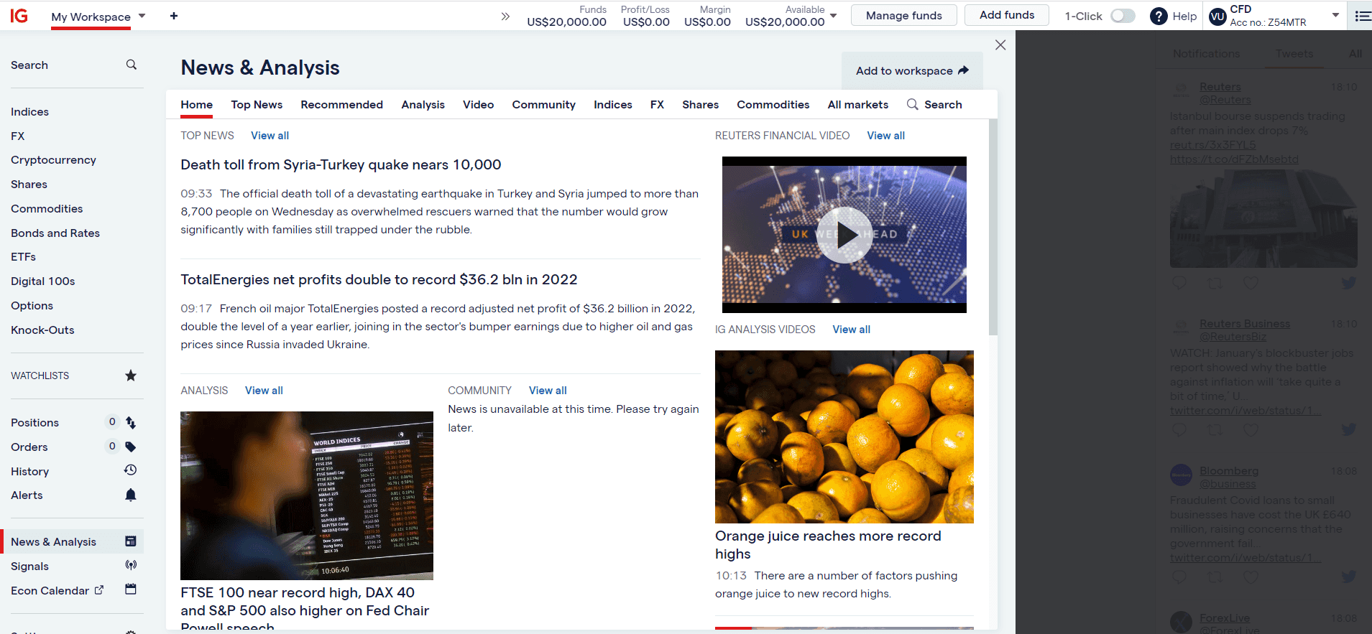The image size is (1372, 634).
Task: Open the Recommended tab
Action: [x=342, y=105]
